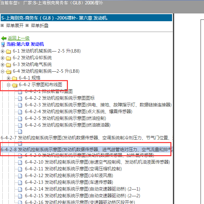The image size is (204, 204).
Task: Select 6-4 发动机控制系统—2-5 升(LB8)
Action: [46, 71]
